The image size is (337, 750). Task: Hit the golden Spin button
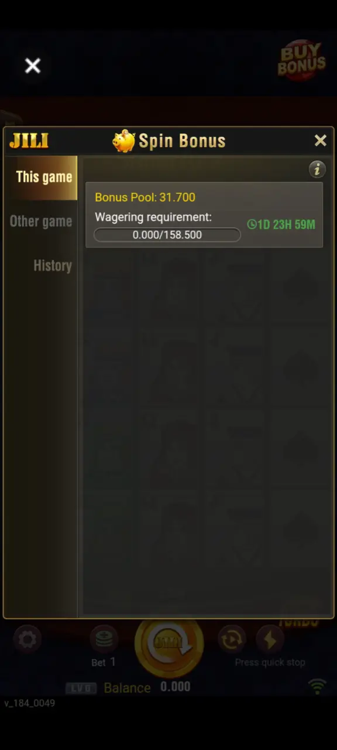coord(168,644)
